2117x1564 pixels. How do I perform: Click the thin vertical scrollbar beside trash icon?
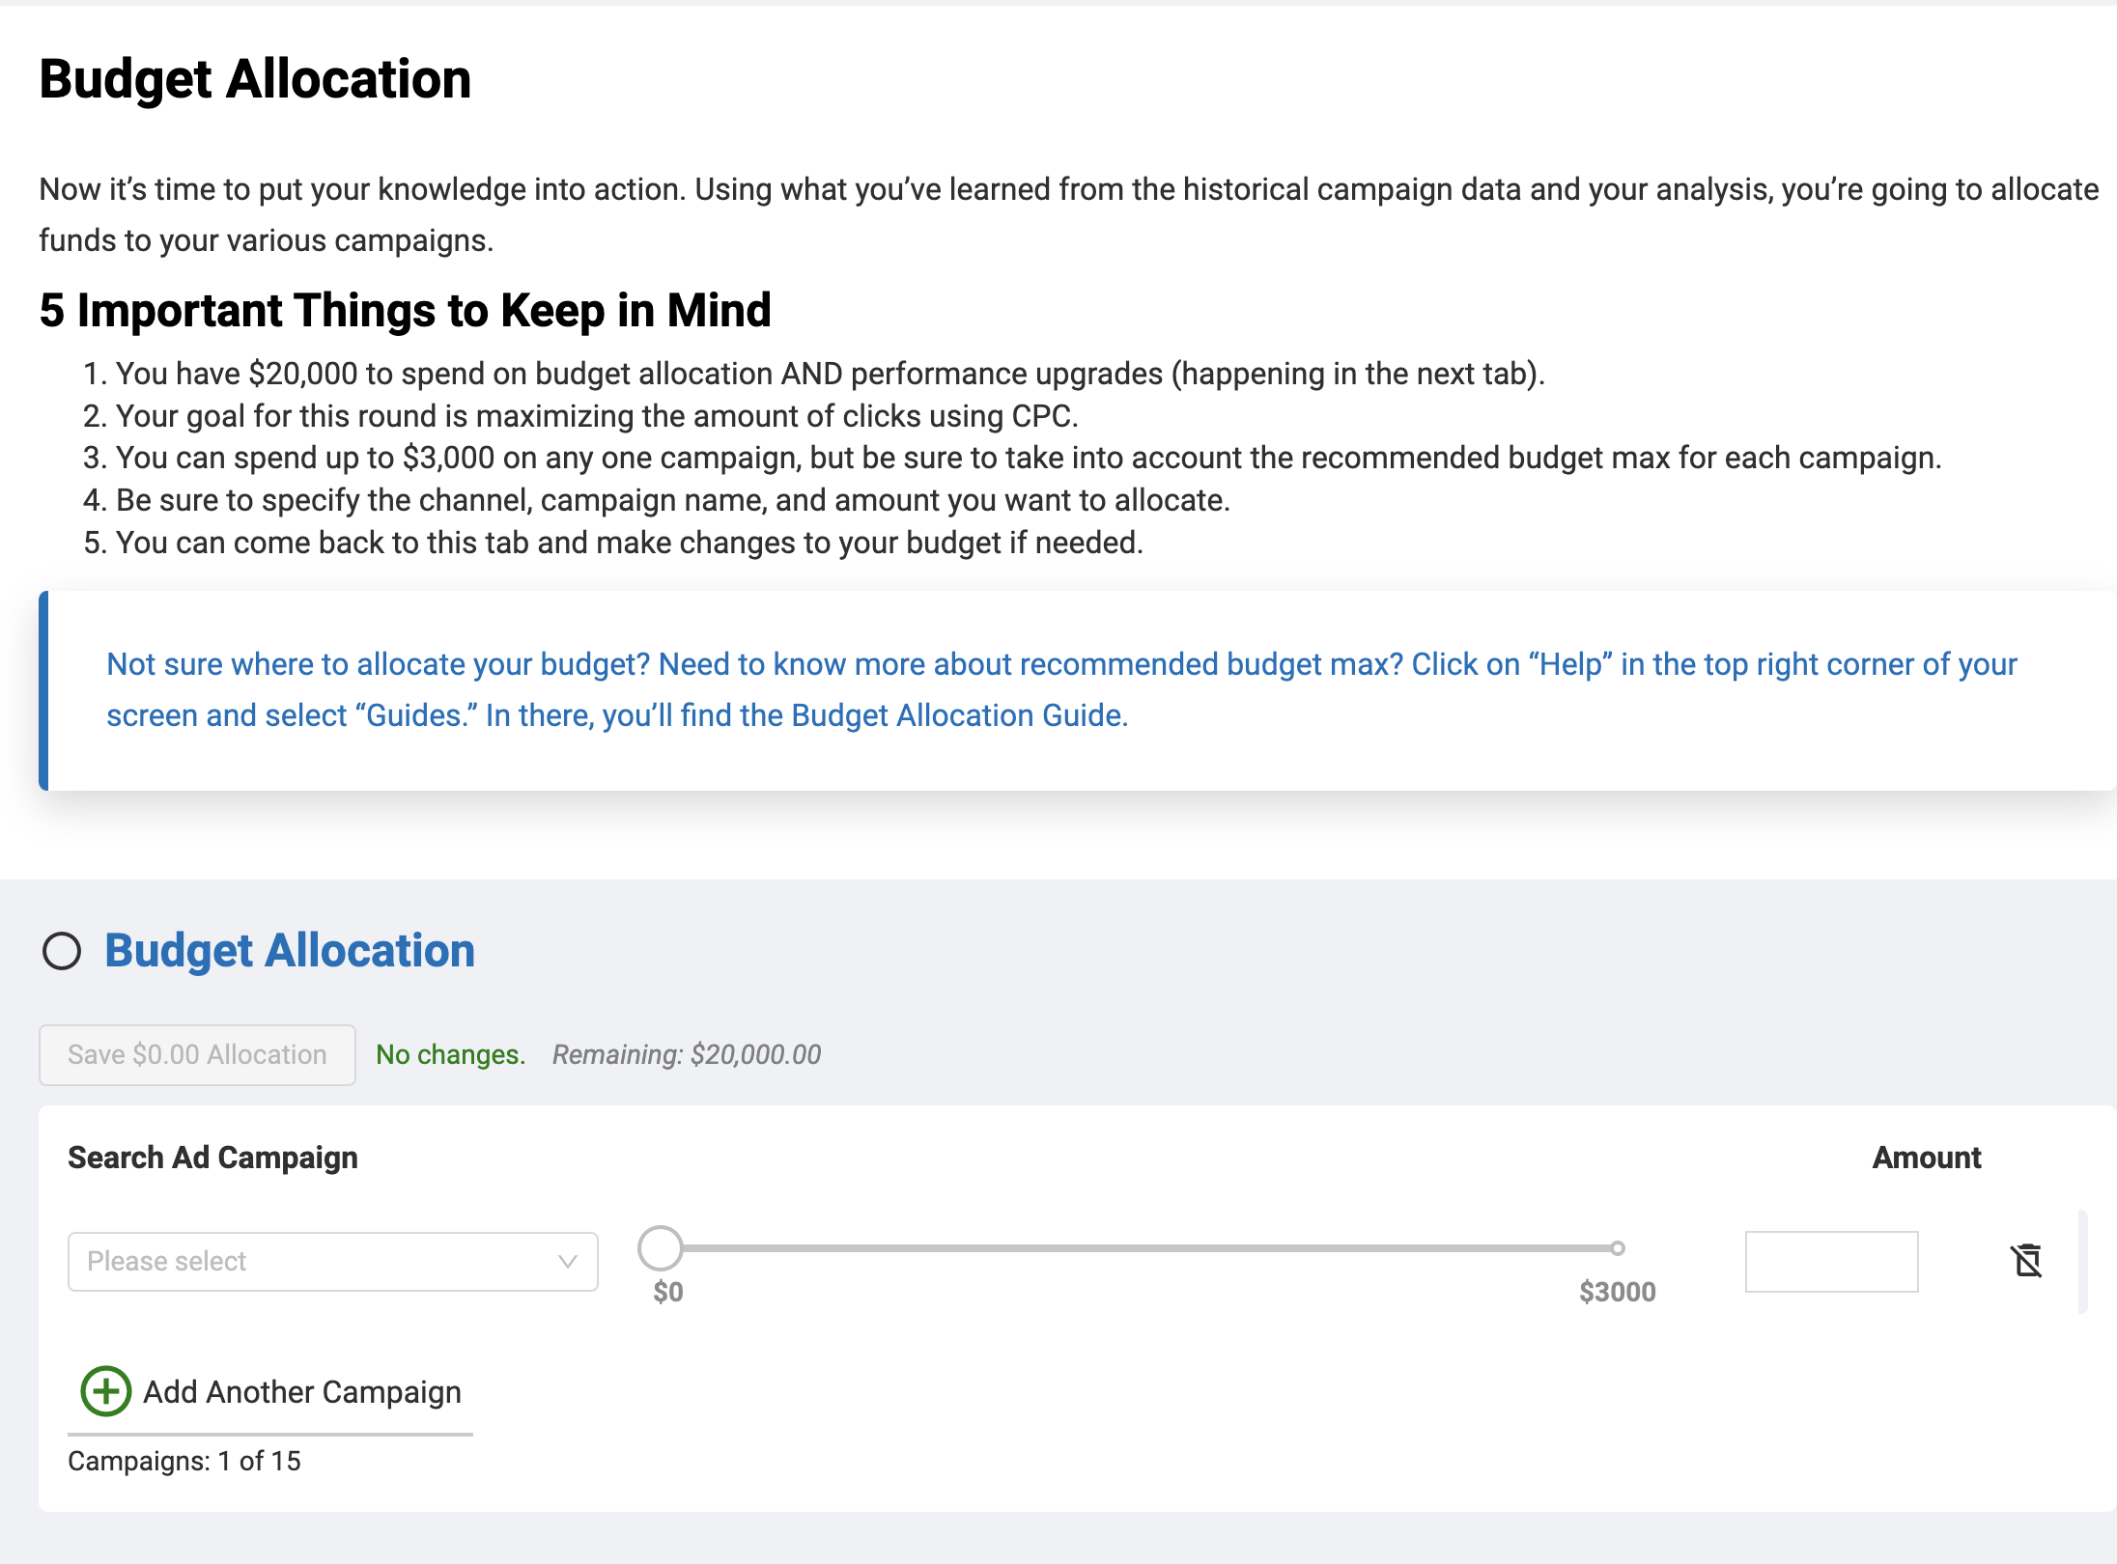(x=2082, y=1260)
